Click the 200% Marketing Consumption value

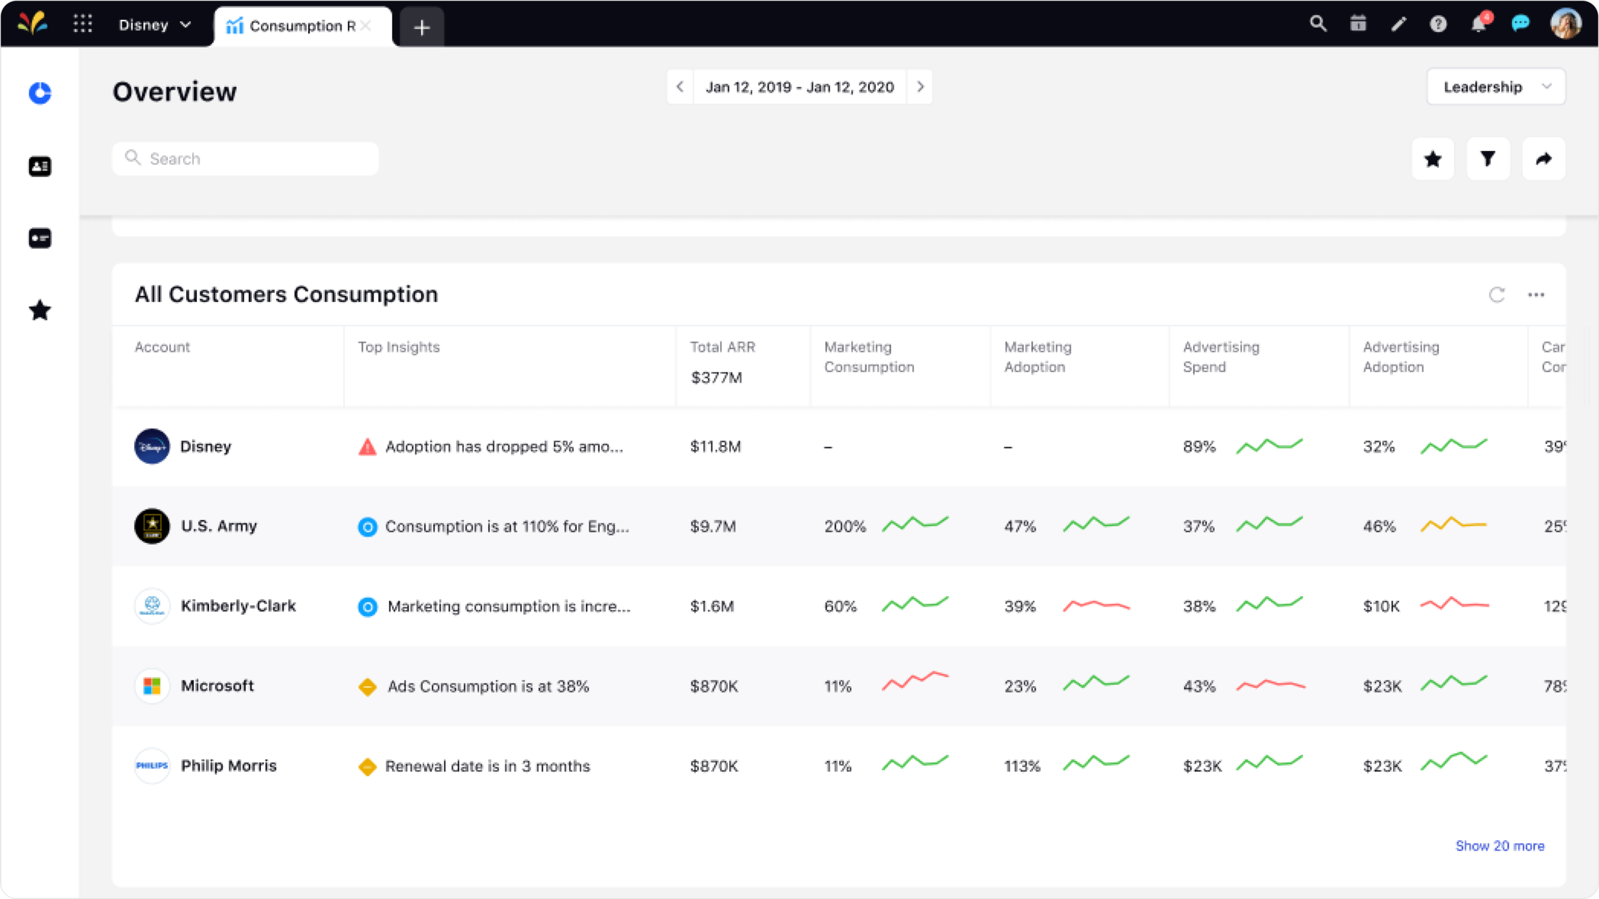(x=844, y=527)
